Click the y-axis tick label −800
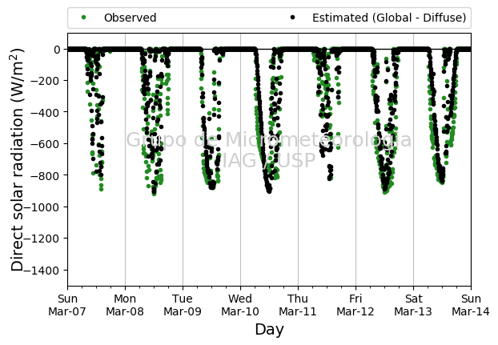The height and width of the screenshot is (345, 498). tap(45, 175)
